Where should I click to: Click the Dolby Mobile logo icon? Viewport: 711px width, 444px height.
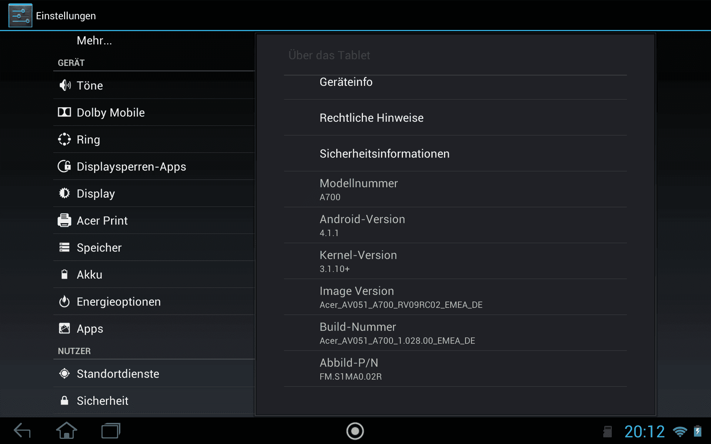(x=64, y=112)
